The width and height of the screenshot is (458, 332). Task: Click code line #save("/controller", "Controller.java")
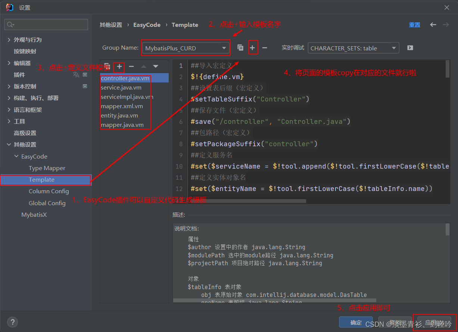270,122
